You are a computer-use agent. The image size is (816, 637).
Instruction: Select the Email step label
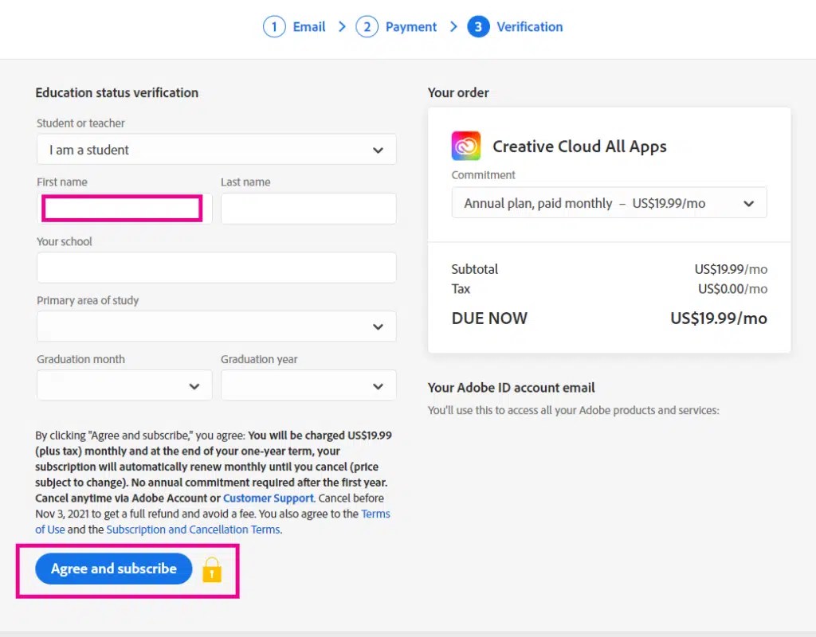[x=309, y=26]
